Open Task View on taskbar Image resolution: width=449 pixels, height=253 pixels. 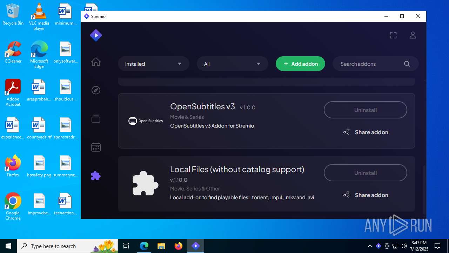(x=126, y=246)
